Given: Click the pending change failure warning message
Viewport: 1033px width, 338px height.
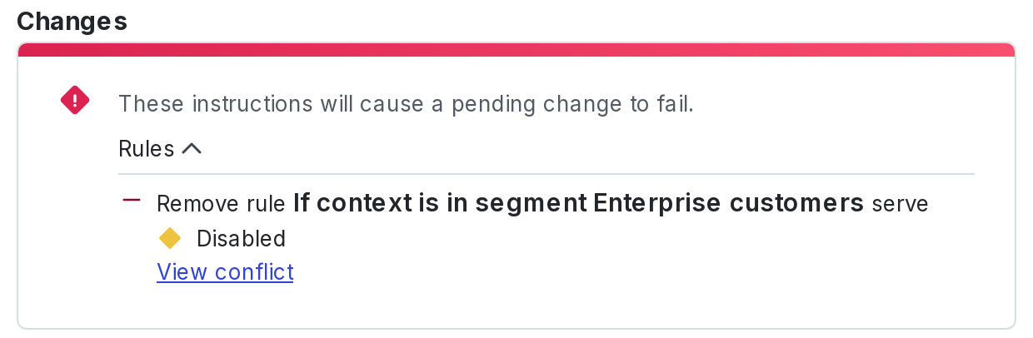Looking at the screenshot, I should pos(406,104).
